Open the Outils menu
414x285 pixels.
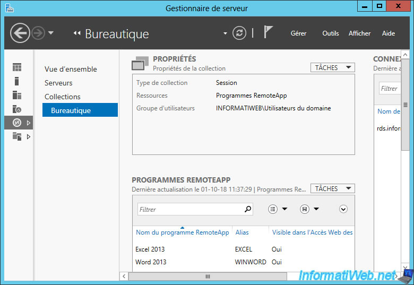pos(330,33)
